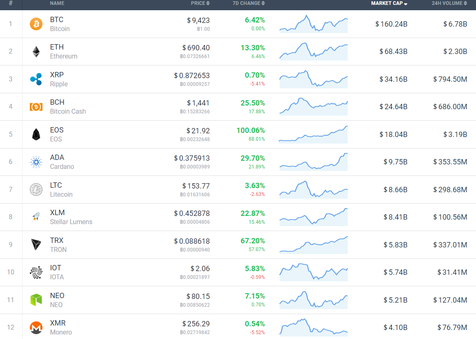Open the Monero name link
The width and height of the screenshot is (476, 339).
[x=61, y=332]
